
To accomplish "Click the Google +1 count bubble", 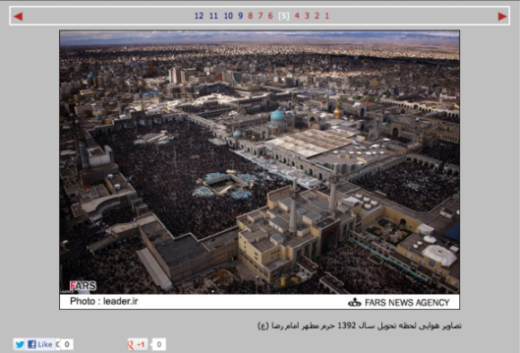I will click(159, 345).
